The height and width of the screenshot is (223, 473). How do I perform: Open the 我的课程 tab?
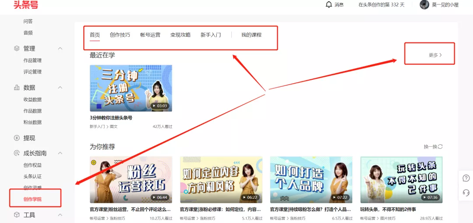point(251,35)
